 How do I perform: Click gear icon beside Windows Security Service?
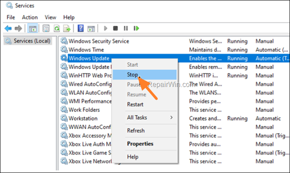click(x=64, y=41)
